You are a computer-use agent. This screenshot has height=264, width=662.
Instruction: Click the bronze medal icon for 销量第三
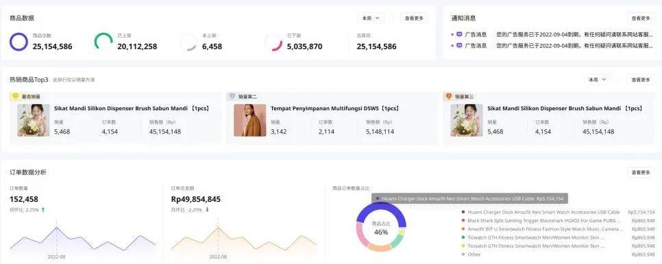point(449,96)
